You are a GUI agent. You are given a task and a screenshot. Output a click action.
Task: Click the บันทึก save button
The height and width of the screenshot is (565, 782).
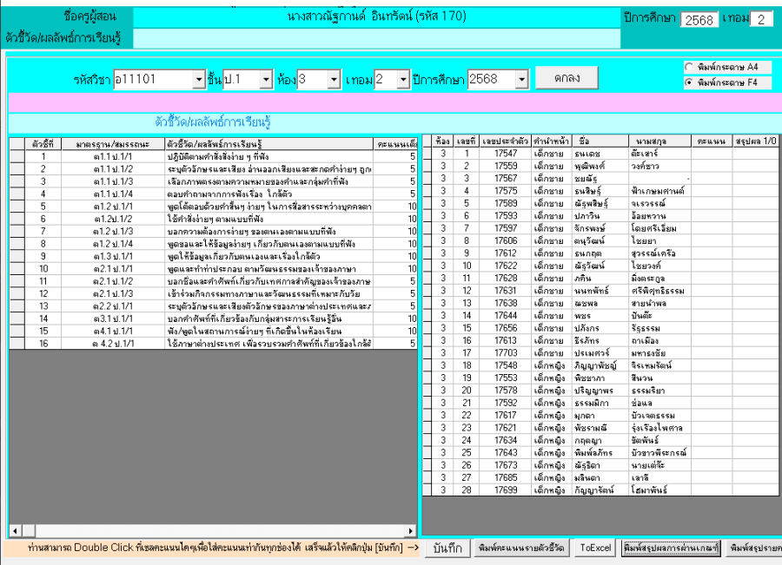[x=447, y=549]
